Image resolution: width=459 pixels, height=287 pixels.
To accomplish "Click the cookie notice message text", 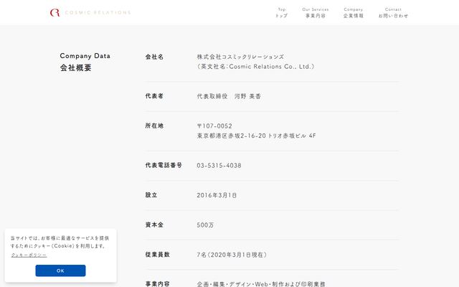I will pos(60,242).
